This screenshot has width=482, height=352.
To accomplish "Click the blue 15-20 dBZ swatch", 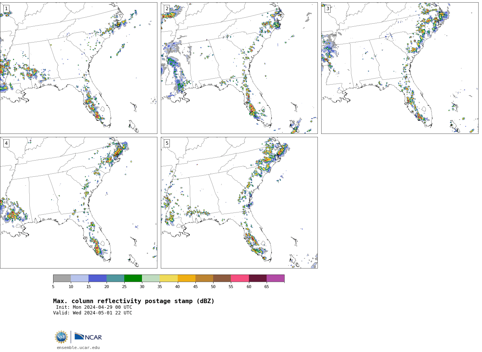I will [98, 278].
